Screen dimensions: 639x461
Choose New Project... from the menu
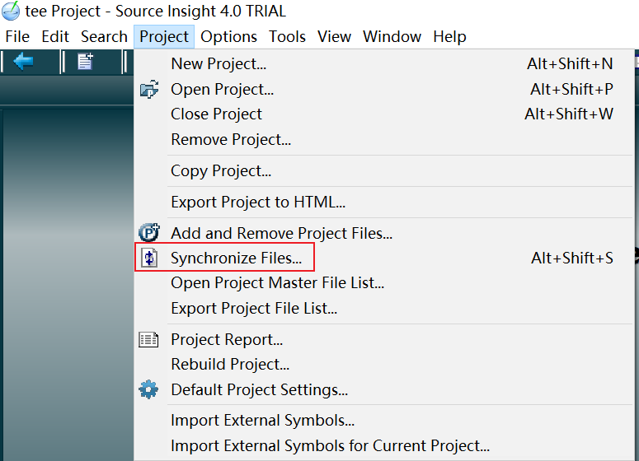[x=383, y=64]
